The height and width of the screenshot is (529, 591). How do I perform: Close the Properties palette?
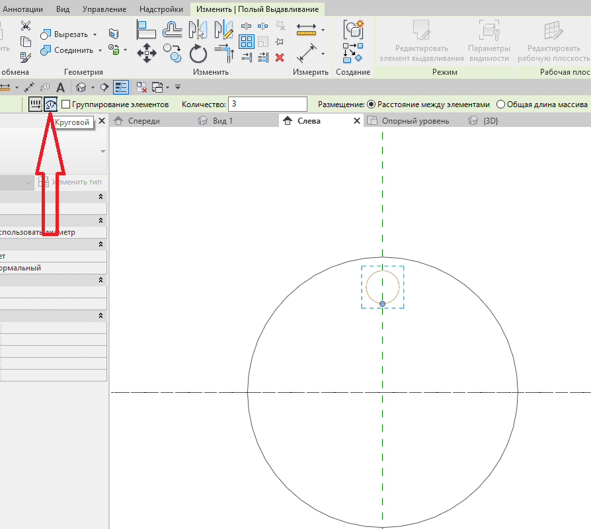102,121
